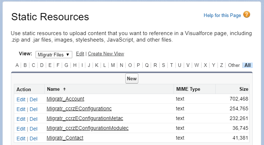Filter list by letter Q
Viewport: 264px width, 145px height.
tap(147, 65)
